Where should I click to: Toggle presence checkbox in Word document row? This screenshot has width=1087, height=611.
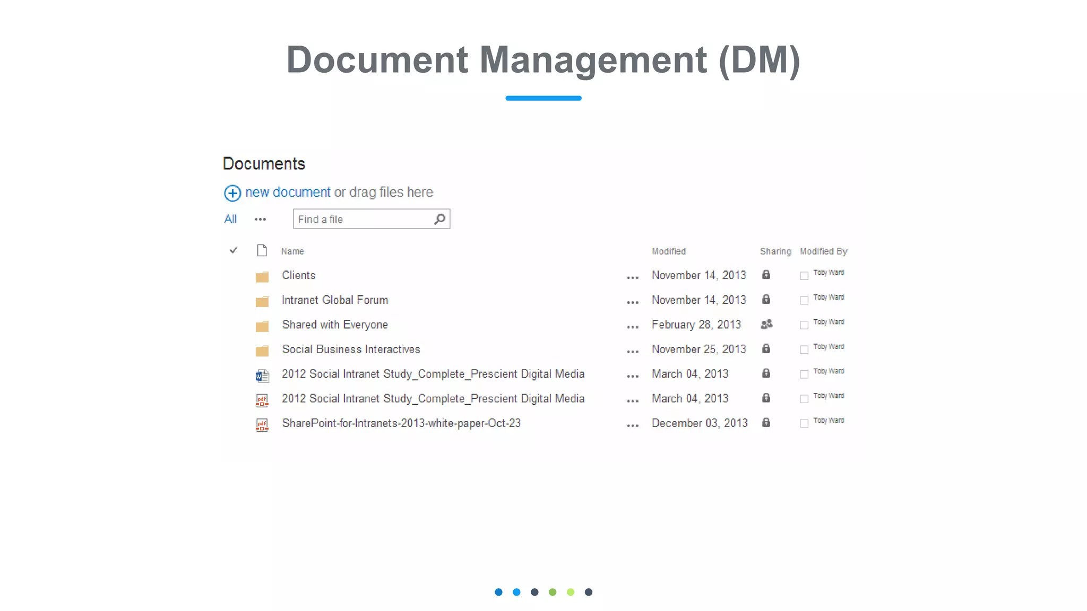pyautogui.click(x=804, y=374)
